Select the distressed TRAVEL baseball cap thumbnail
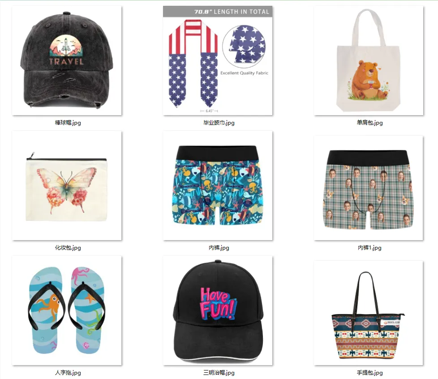The image size is (438, 379). pyautogui.click(x=67, y=60)
